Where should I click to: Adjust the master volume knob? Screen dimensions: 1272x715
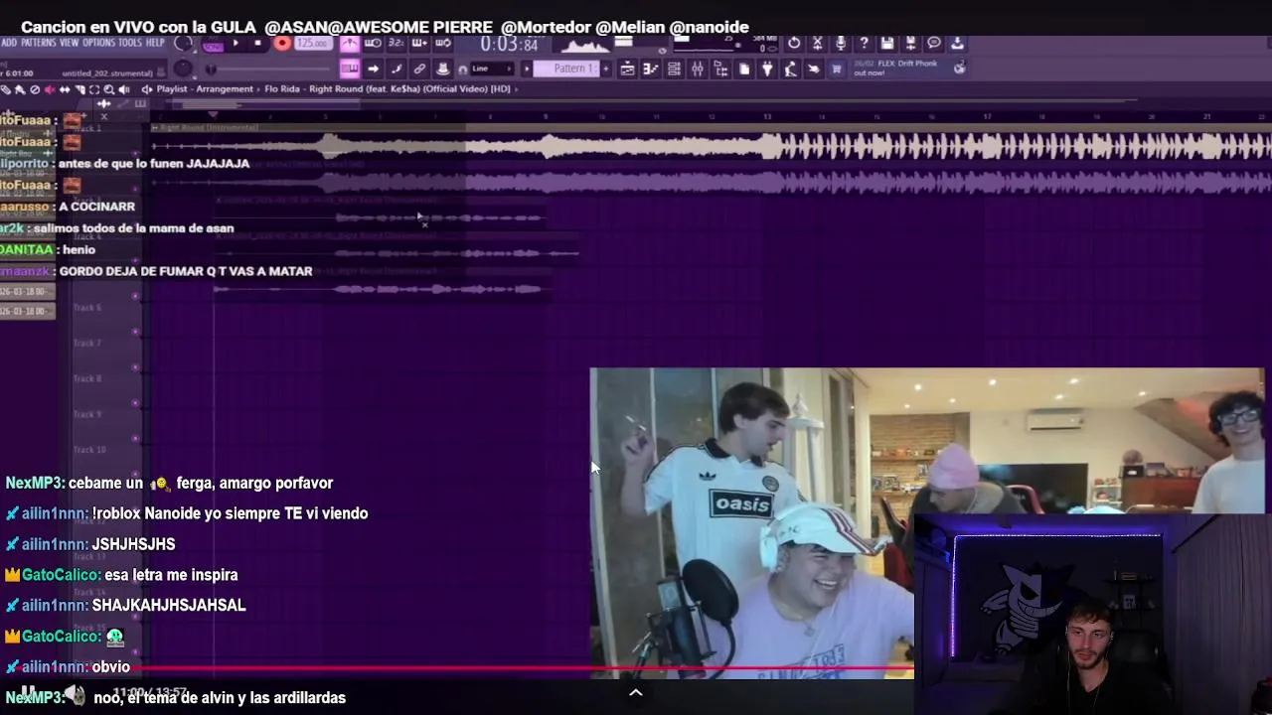[x=183, y=43]
